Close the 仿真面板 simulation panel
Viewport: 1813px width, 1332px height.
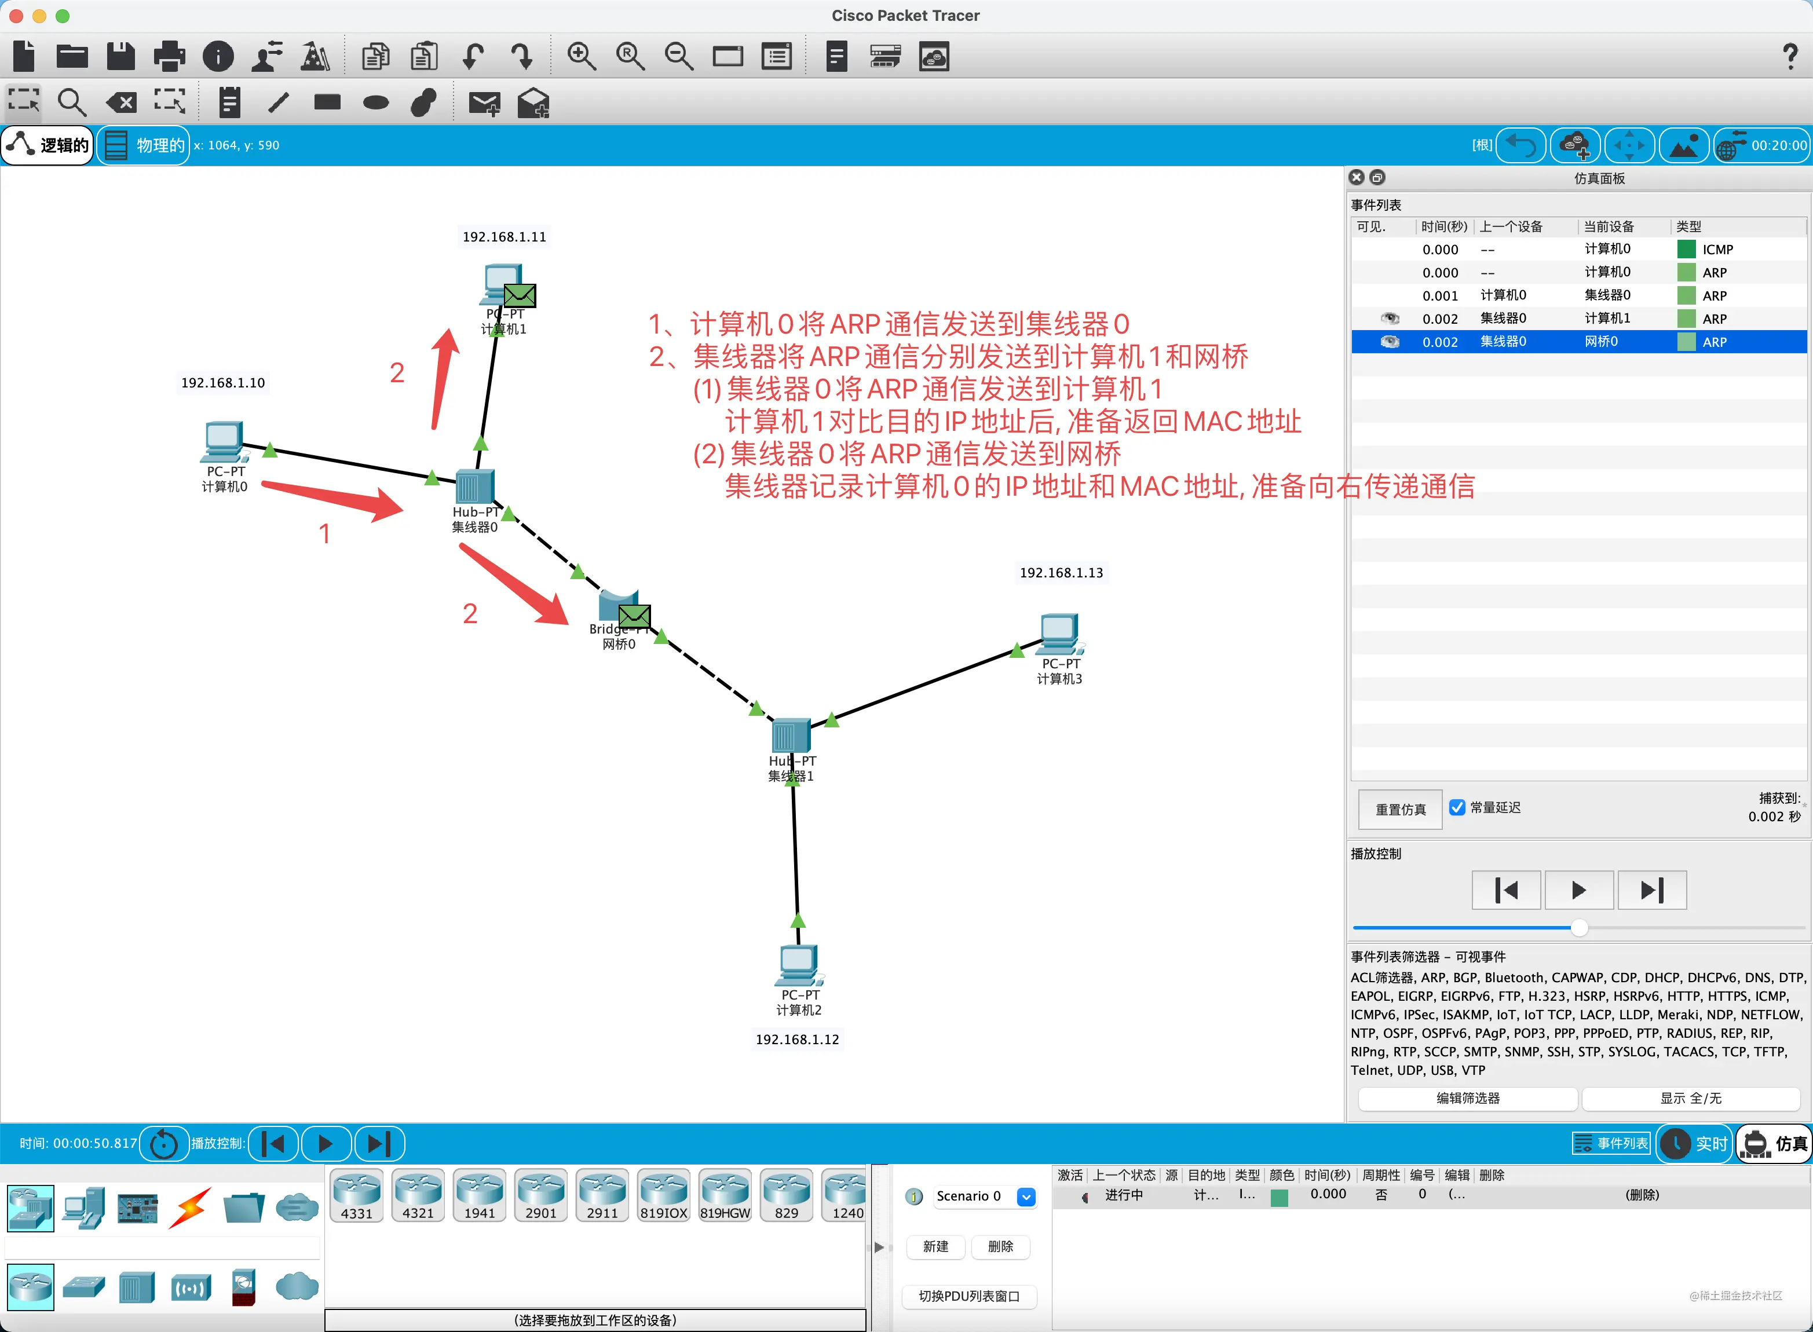1357,177
